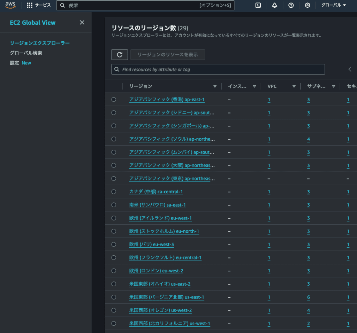The width and height of the screenshot is (357, 333).
Task: Select the 大阪 region radio button
Action: coord(114,165)
